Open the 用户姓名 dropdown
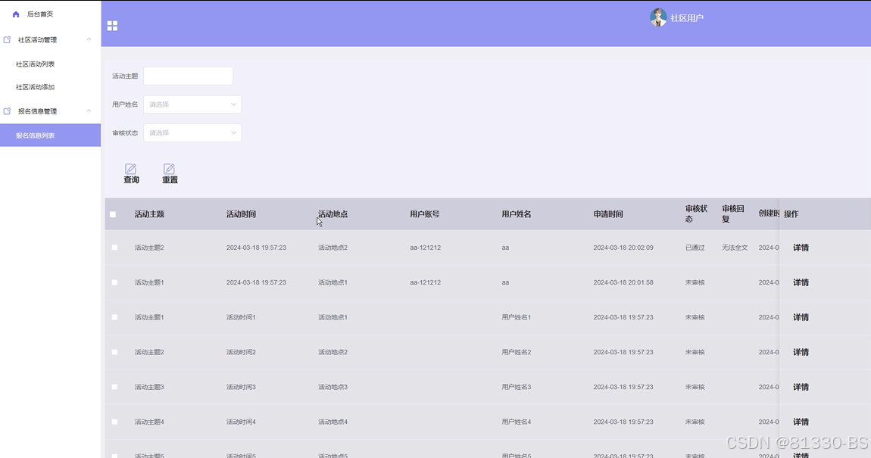The image size is (871, 458). coord(192,104)
